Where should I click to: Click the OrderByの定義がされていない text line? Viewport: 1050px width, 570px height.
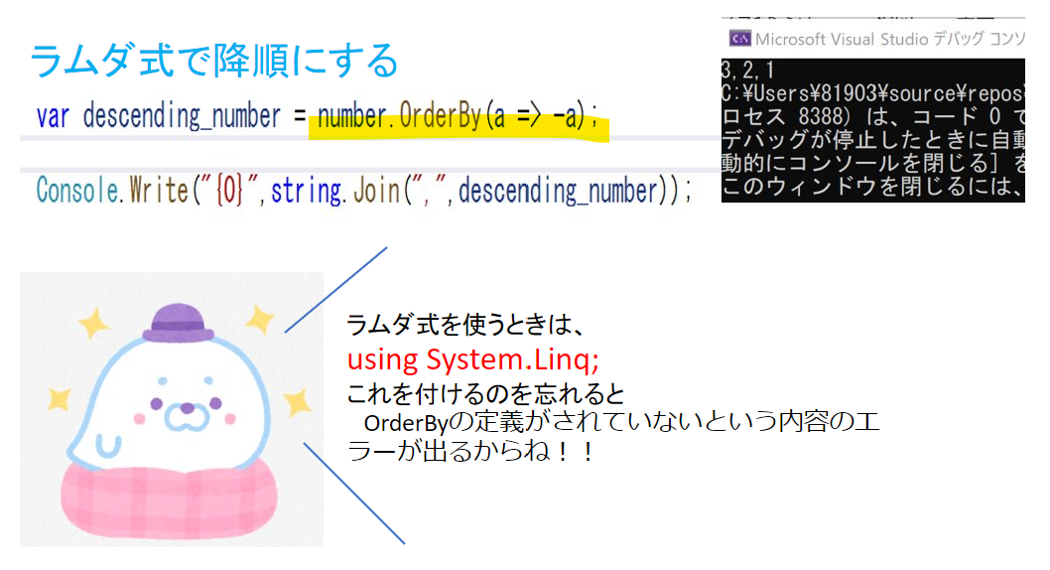[x=621, y=422]
